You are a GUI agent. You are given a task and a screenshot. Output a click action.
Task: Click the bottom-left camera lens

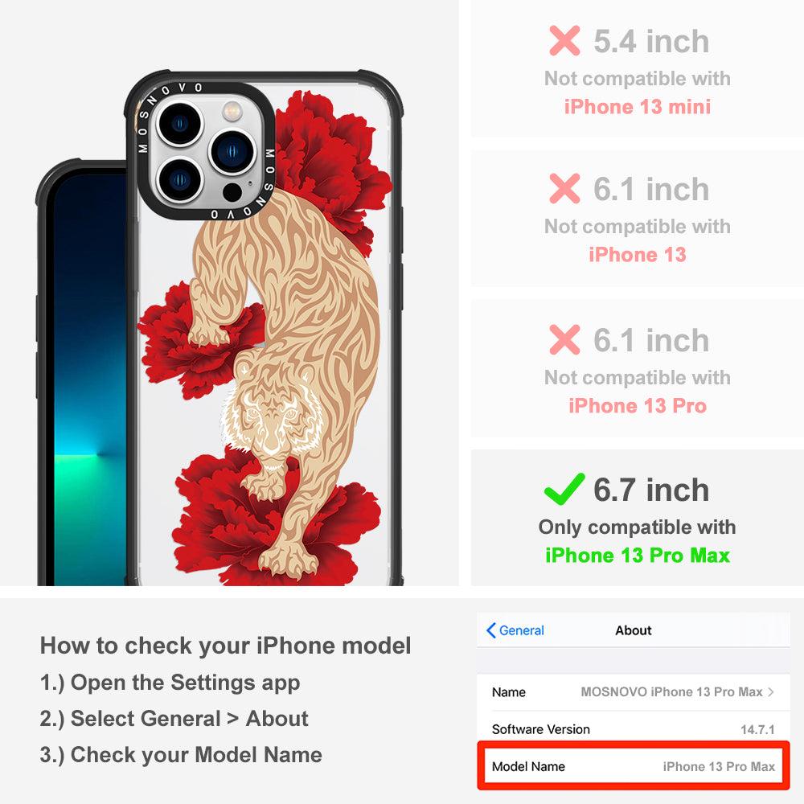(x=179, y=179)
